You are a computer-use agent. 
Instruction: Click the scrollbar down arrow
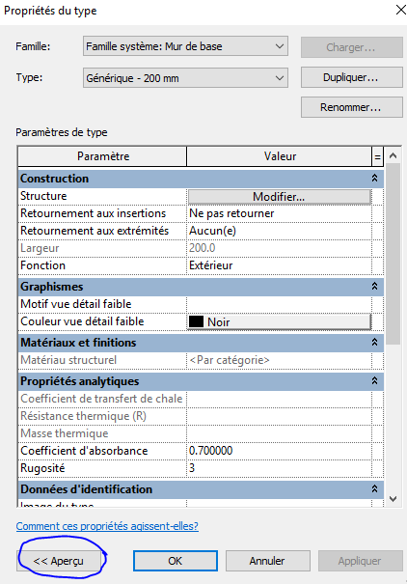pos(393,499)
